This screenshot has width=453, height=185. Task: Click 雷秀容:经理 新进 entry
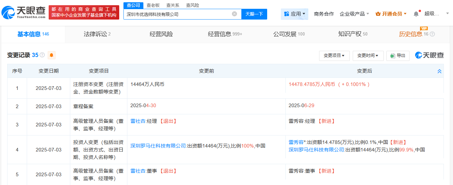(x=312, y=121)
